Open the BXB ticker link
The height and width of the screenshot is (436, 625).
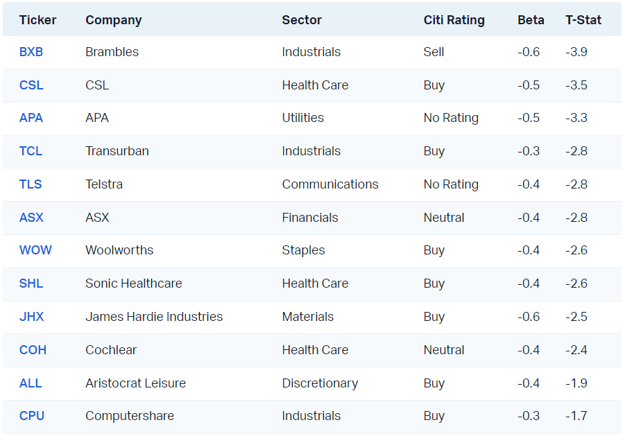click(31, 52)
